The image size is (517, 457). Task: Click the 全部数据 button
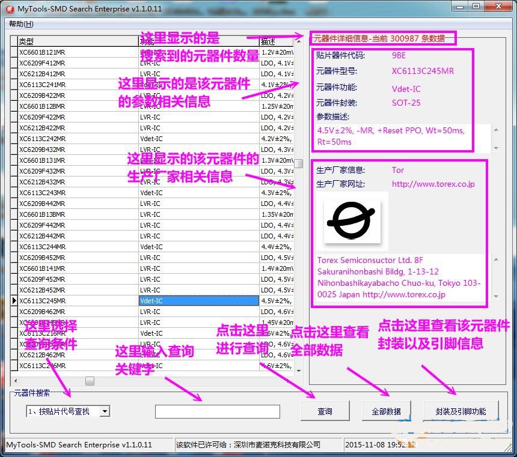(386, 411)
